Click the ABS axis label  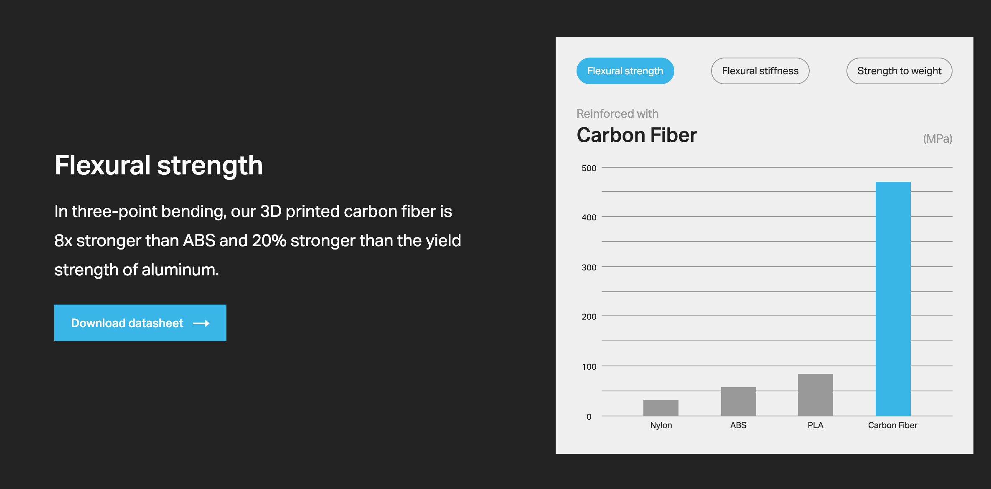[738, 425]
